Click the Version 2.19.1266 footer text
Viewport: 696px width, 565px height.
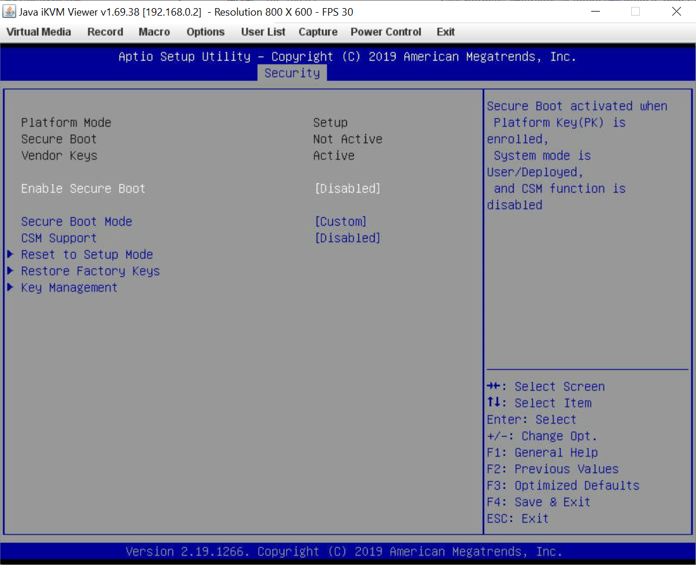point(344,551)
